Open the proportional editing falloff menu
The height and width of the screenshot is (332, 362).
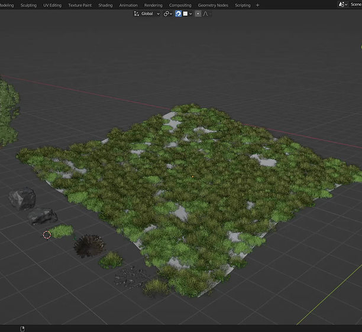coord(206,14)
